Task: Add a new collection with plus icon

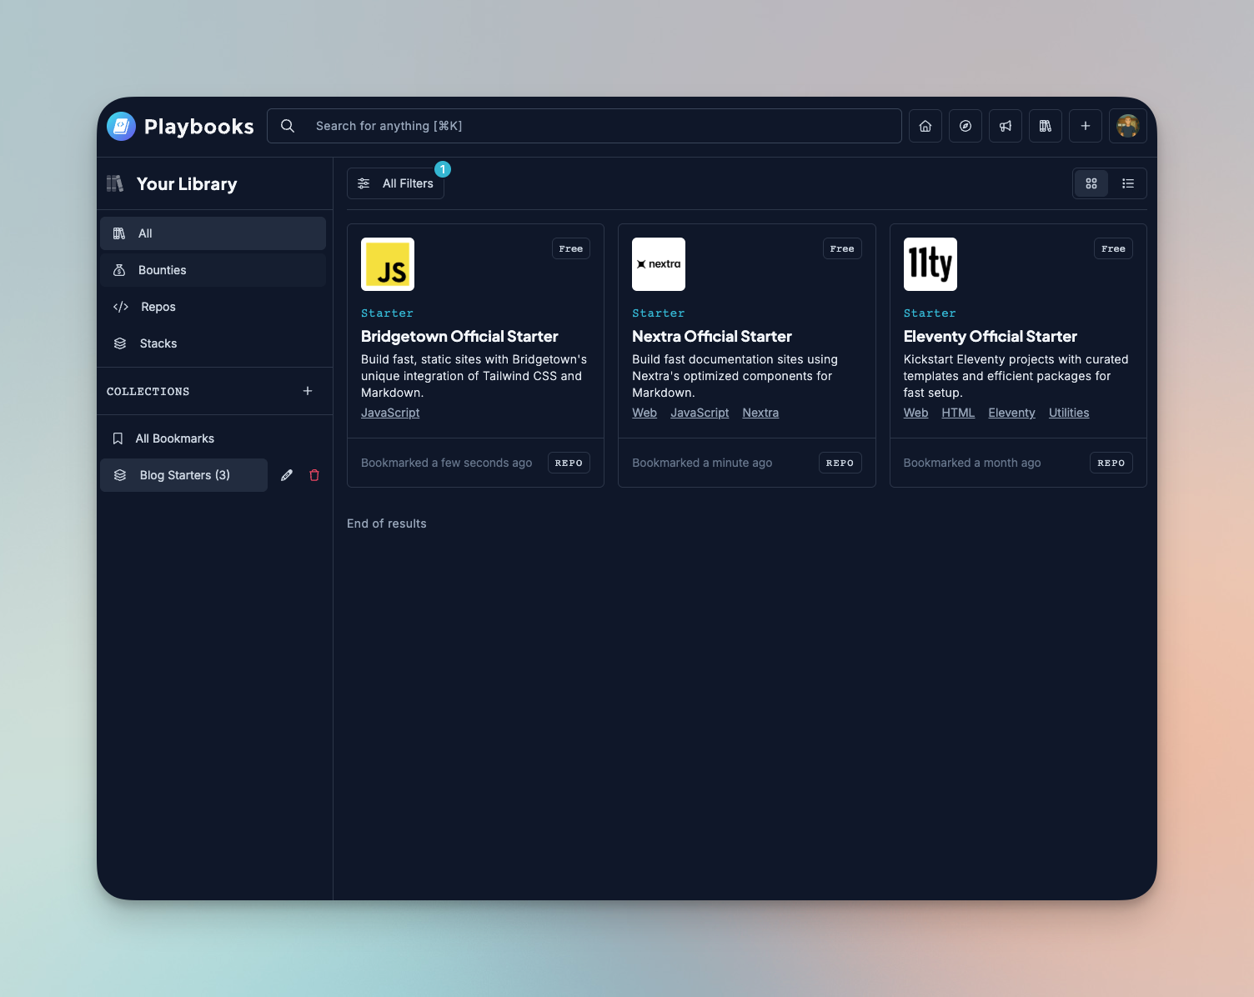Action: pyautogui.click(x=308, y=391)
